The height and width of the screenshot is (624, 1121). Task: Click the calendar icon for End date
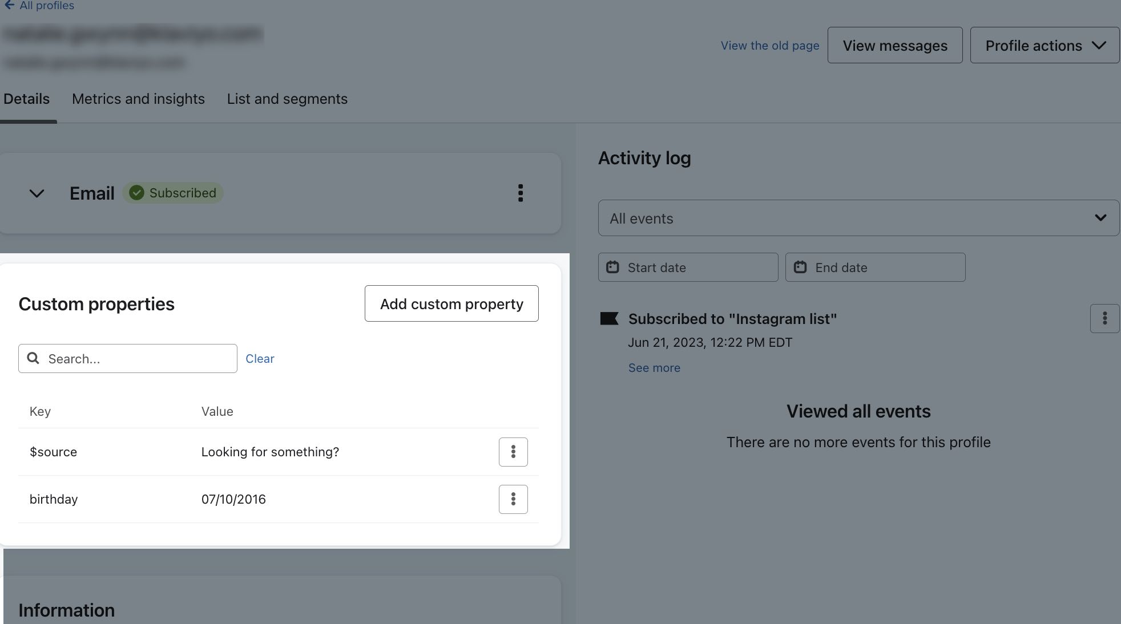pyautogui.click(x=800, y=267)
